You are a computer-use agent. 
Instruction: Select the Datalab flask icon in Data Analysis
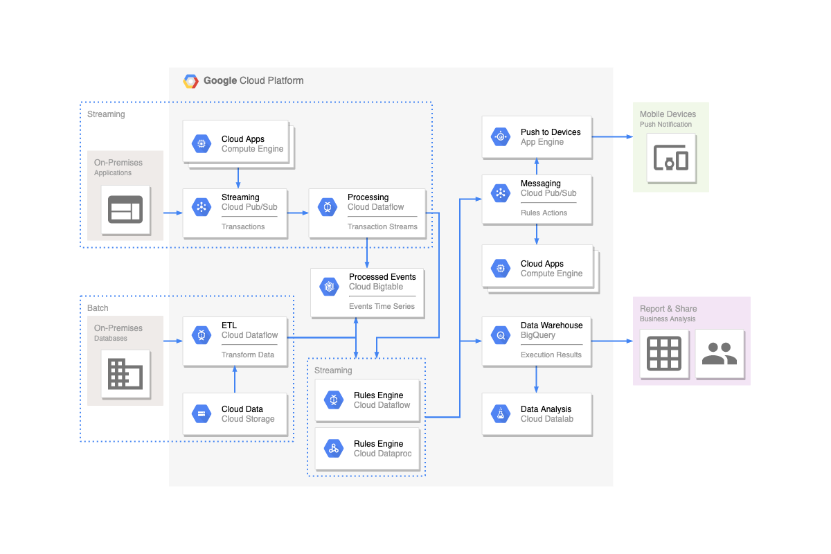click(501, 413)
